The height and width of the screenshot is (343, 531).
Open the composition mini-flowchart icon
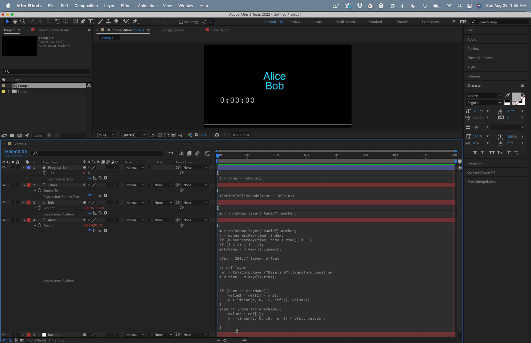pos(171,153)
